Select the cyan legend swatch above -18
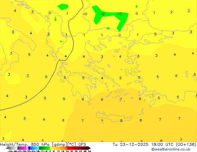This screenshot has height=152, width=197. (38, 148)
